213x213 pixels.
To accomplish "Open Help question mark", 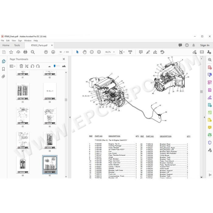I will click(187, 45).
